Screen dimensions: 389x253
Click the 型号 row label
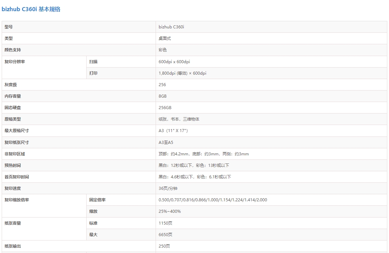pos(9,27)
